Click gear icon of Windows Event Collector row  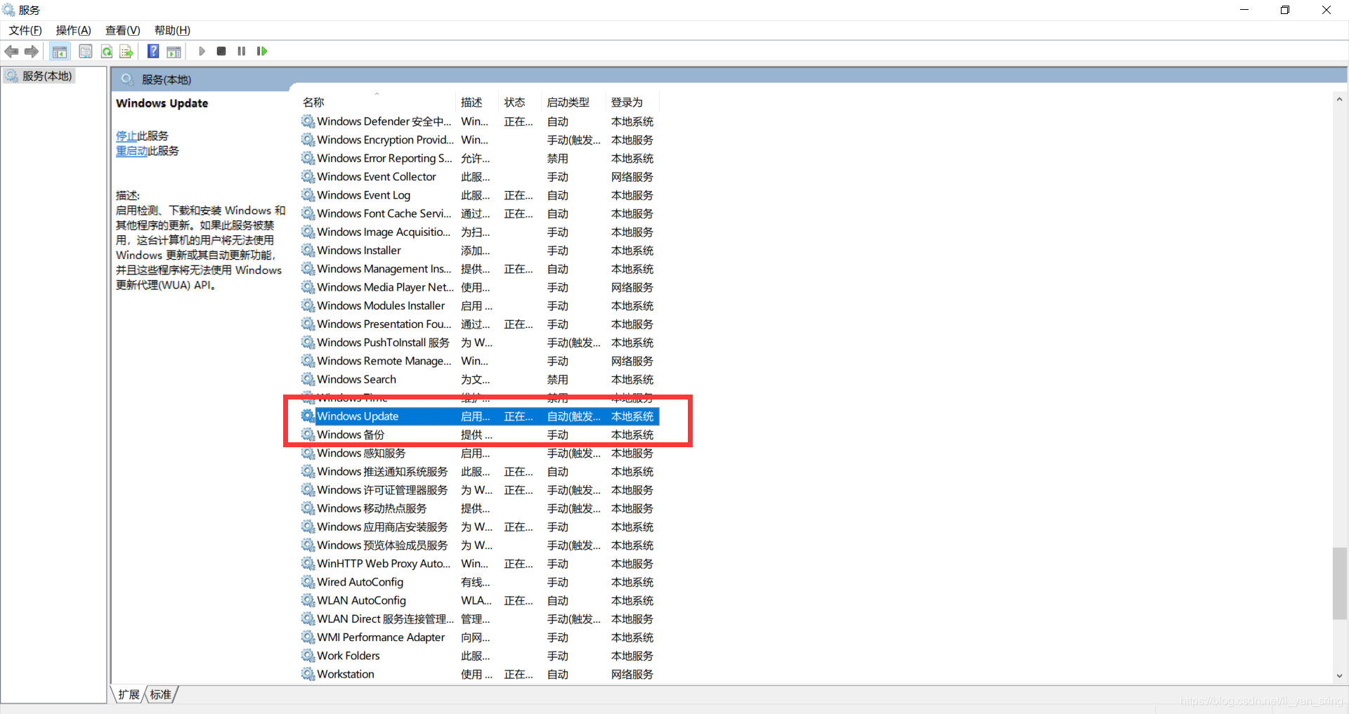pyautogui.click(x=308, y=177)
